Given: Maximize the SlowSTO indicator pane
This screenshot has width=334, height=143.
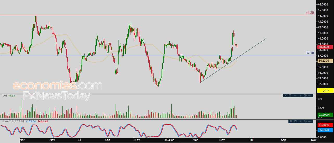Looking at the screenshot, I should point(296,121).
